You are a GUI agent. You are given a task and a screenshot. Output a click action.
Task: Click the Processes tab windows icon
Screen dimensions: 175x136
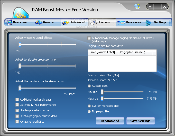121,23
